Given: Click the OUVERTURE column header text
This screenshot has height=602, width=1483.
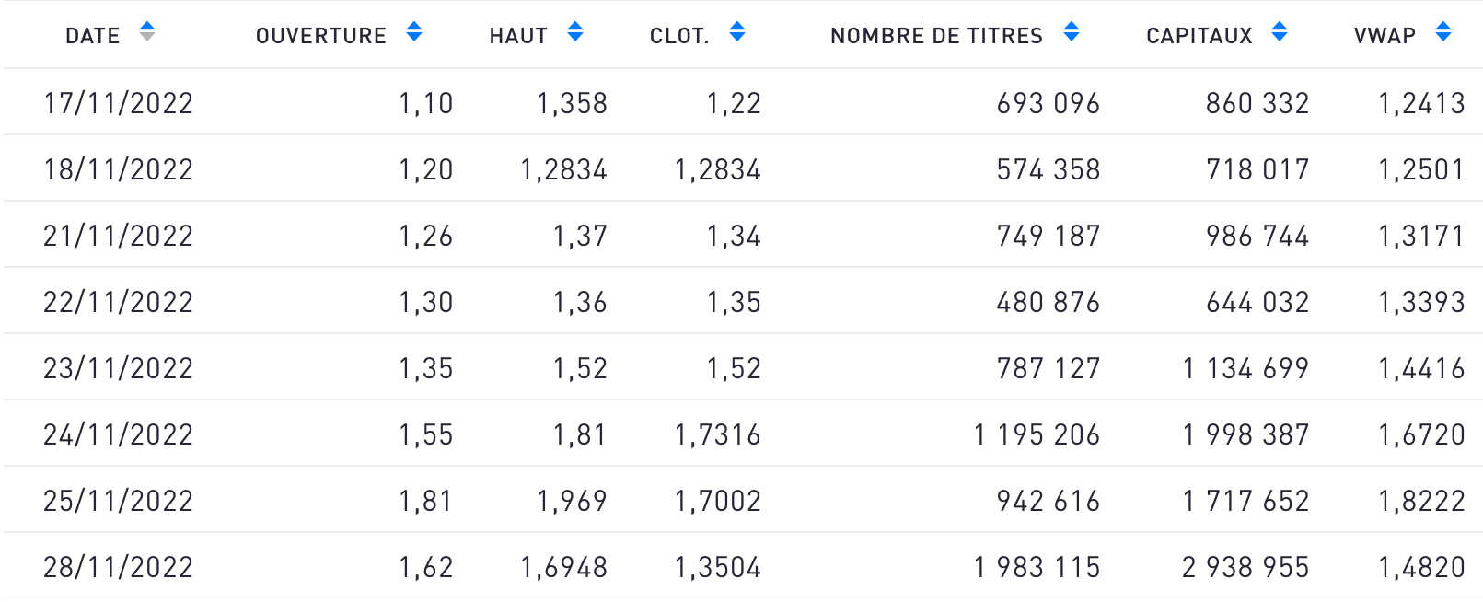Looking at the screenshot, I should coord(321,36).
